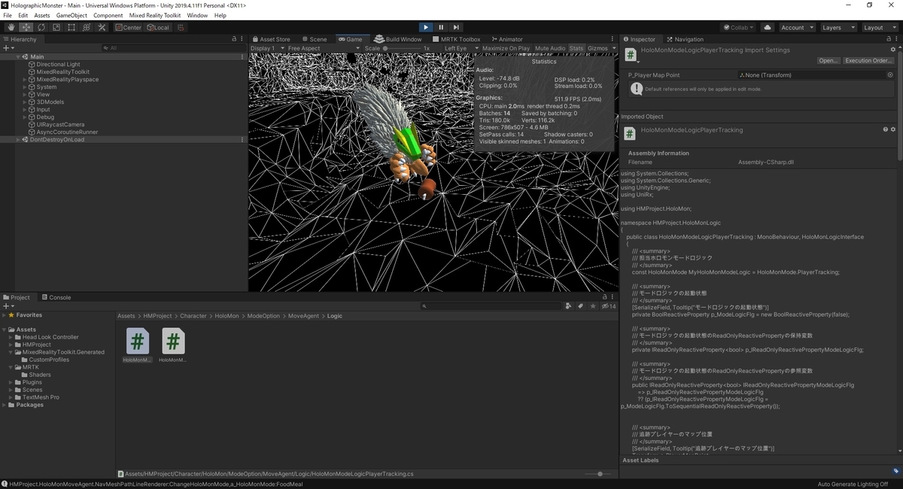Open the Display 1 dropdown

pos(268,48)
